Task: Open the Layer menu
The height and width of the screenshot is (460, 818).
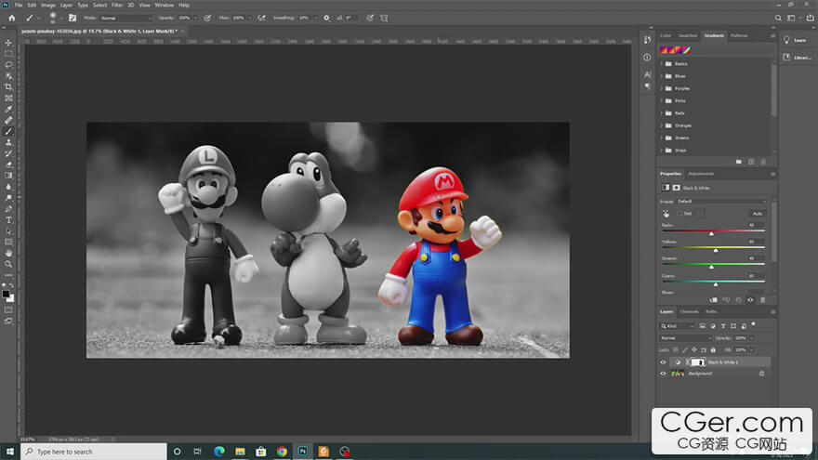Action: click(66, 6)
